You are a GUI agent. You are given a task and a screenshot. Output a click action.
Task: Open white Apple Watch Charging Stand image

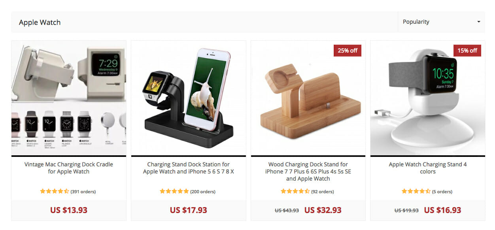(428, 98)
